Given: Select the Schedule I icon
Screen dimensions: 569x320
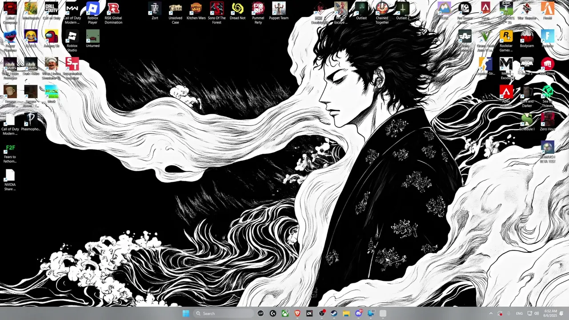Looking at the screenshot, I should [527, 122].
